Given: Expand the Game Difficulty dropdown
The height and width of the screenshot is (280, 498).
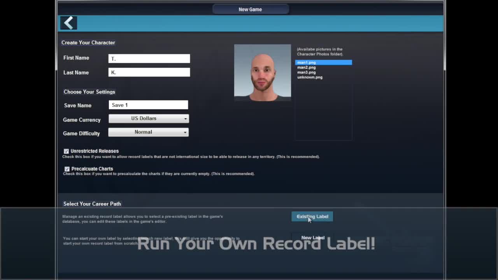Looking at the screenshot, I should [148, 132].
